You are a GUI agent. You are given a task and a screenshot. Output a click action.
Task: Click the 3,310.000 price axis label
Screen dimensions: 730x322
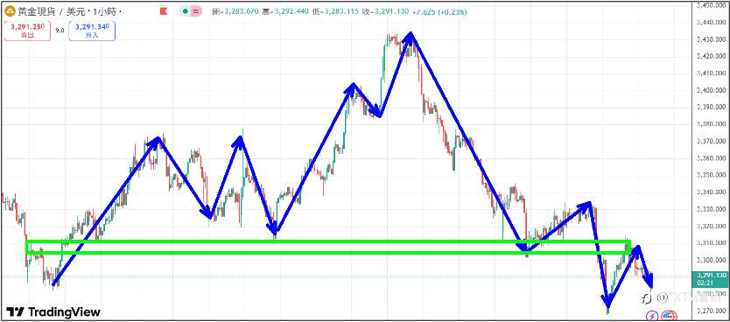[x=712, y=243]
